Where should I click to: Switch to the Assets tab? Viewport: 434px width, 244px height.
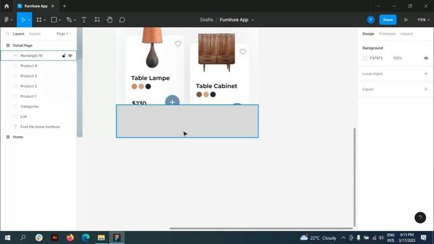coord(35,34)
